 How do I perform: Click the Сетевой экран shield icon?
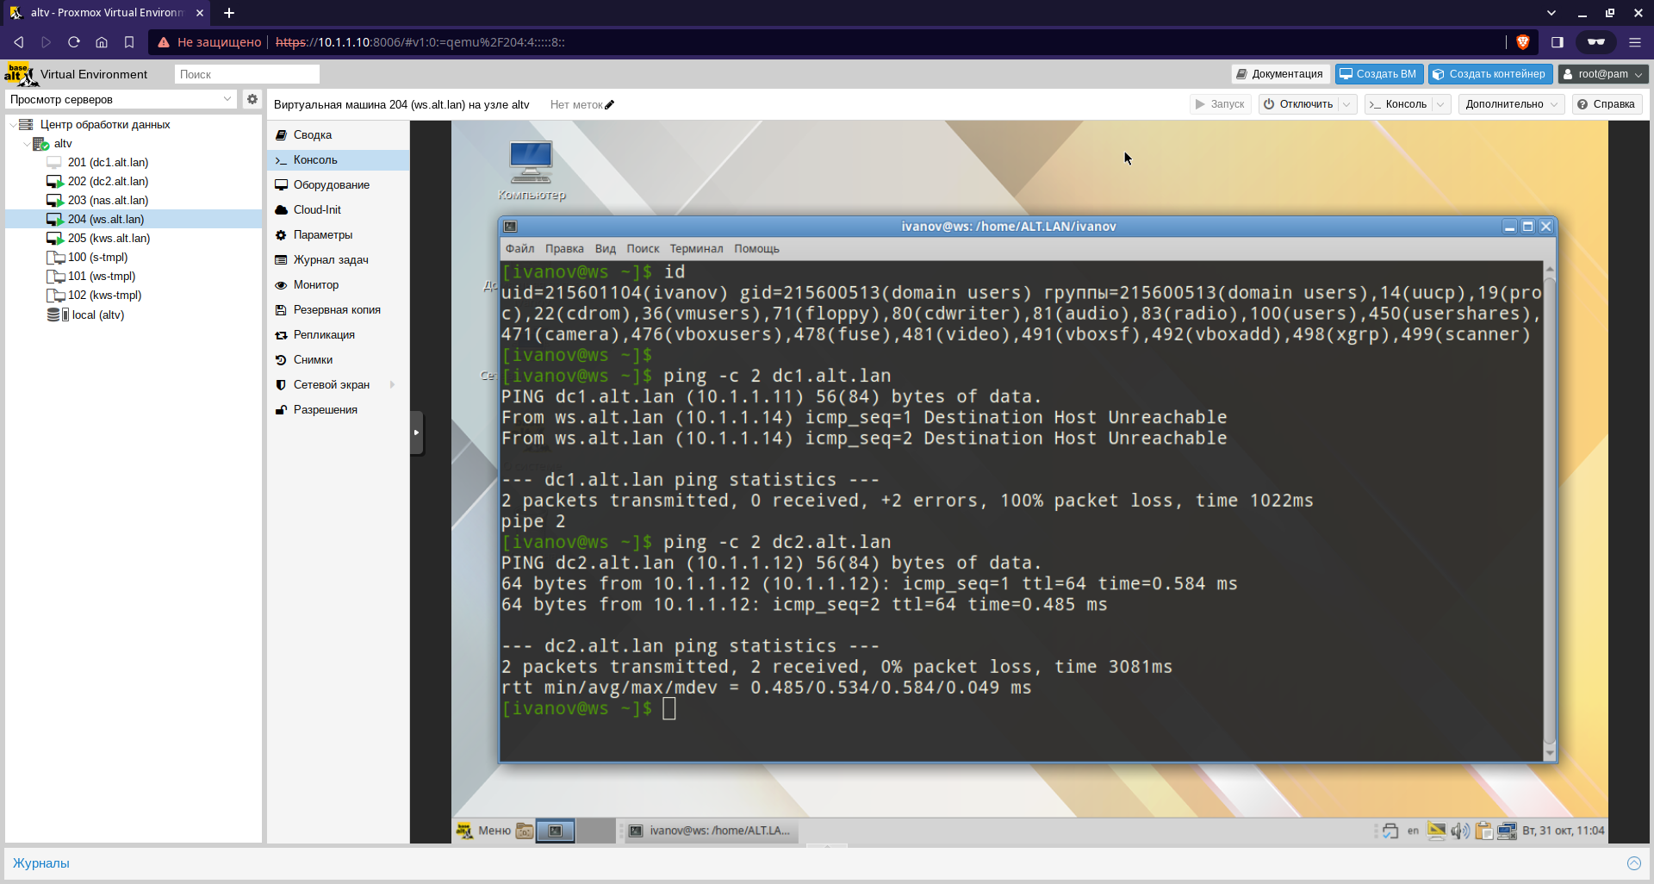click(281, 385)
